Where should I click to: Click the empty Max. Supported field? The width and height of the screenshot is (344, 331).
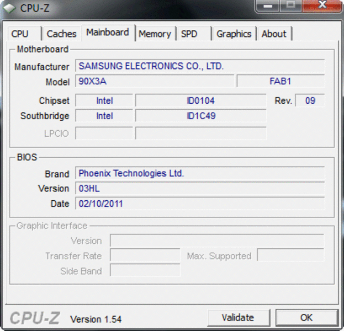[x=290, y=255]
